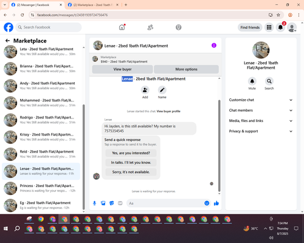Open the Windows notification center icon
Image resolution: width=304 pixels, height=243 pixels.
tap(296, 228)
